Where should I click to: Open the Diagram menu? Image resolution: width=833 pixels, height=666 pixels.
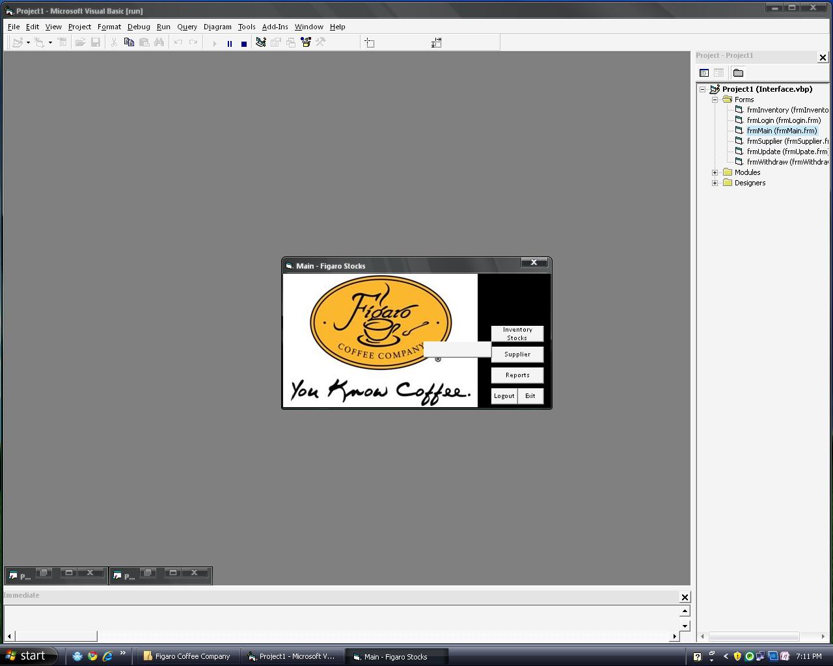pyautogui.click(x=217, y=27)
